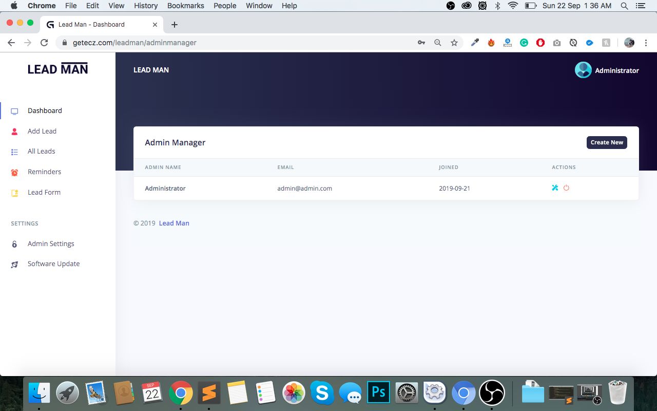Open Reminders from the sidebar

44,172
